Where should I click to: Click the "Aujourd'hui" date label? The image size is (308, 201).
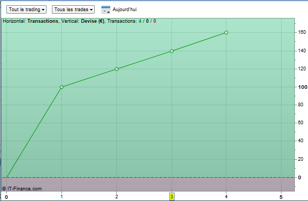coord(124,10)
